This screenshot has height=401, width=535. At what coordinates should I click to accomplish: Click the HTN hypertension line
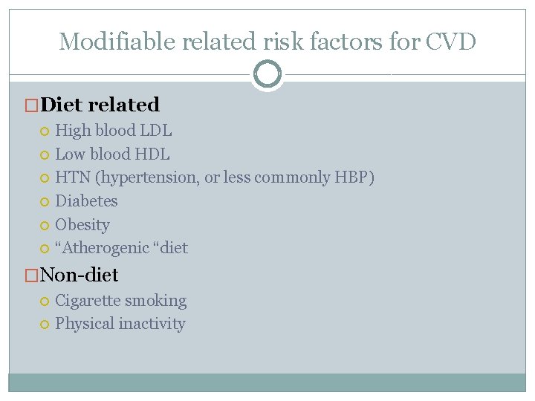[x=215, y=177]
